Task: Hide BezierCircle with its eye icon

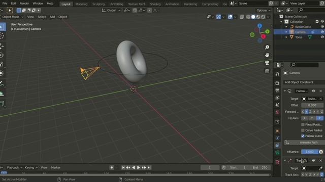Action: click(x=322, y=27)
